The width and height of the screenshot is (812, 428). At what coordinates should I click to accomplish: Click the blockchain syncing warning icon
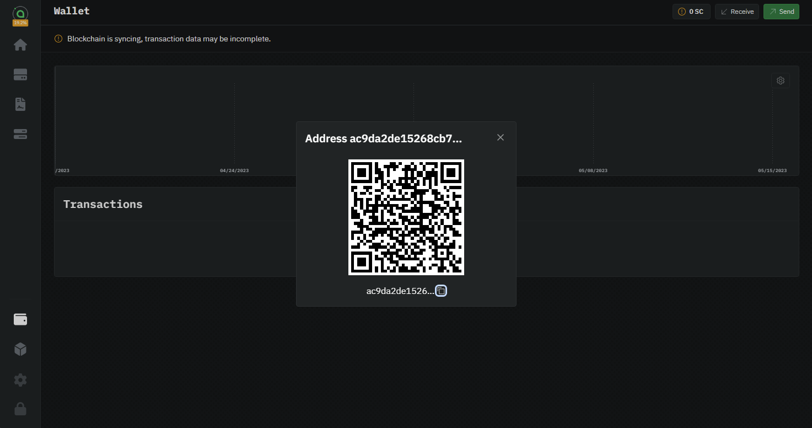[58, 39]
